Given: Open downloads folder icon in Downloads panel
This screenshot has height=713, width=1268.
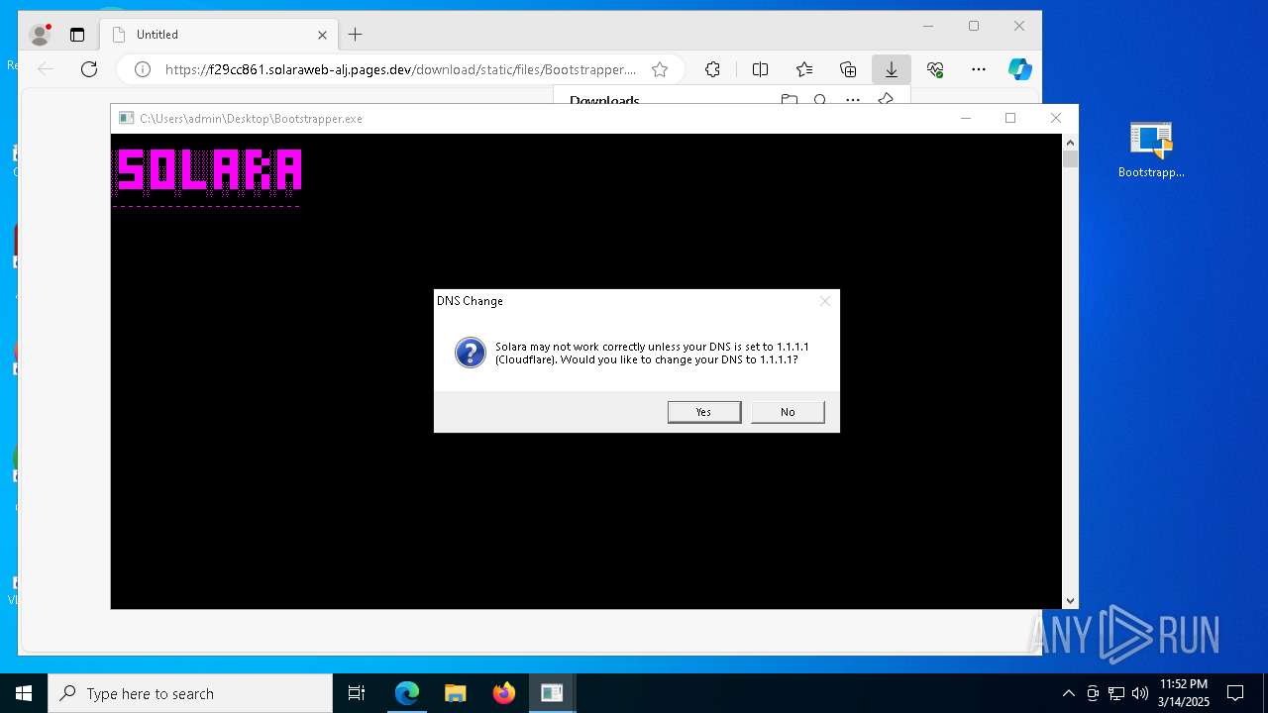Looking at the screenshot, I should pos(790,100).
